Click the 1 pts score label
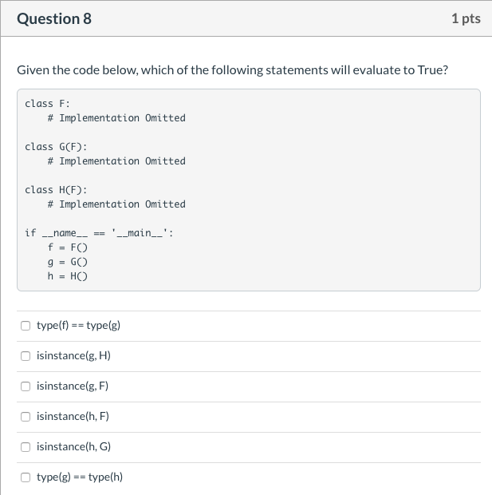This screenshot has width=492, height=495. 466,18
